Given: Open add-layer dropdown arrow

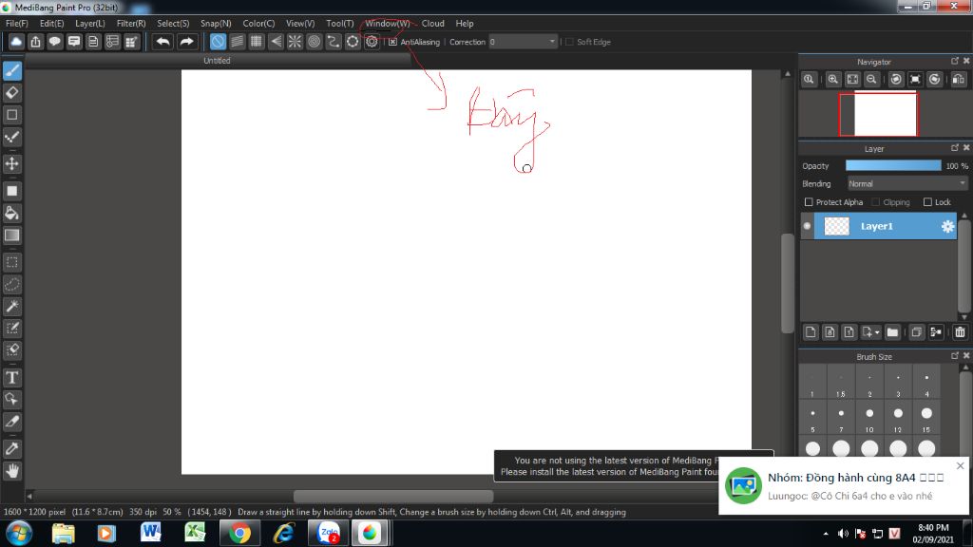Looking at the screenshot, I should tap(877, 332).
